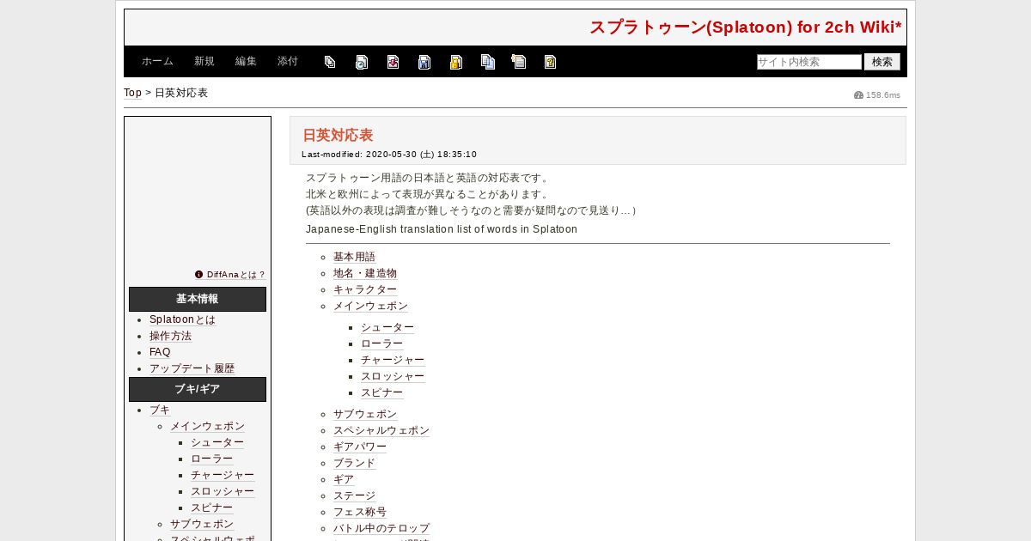Jump to スペシャルウェポン in the contents list

click(381, 431)
